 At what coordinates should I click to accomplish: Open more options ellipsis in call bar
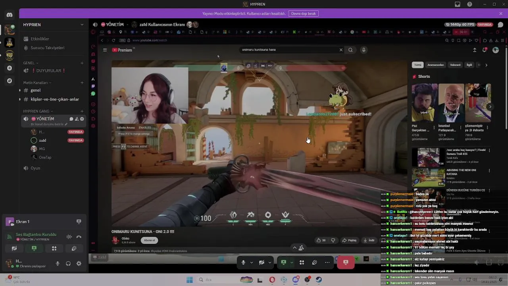(327, 262)
